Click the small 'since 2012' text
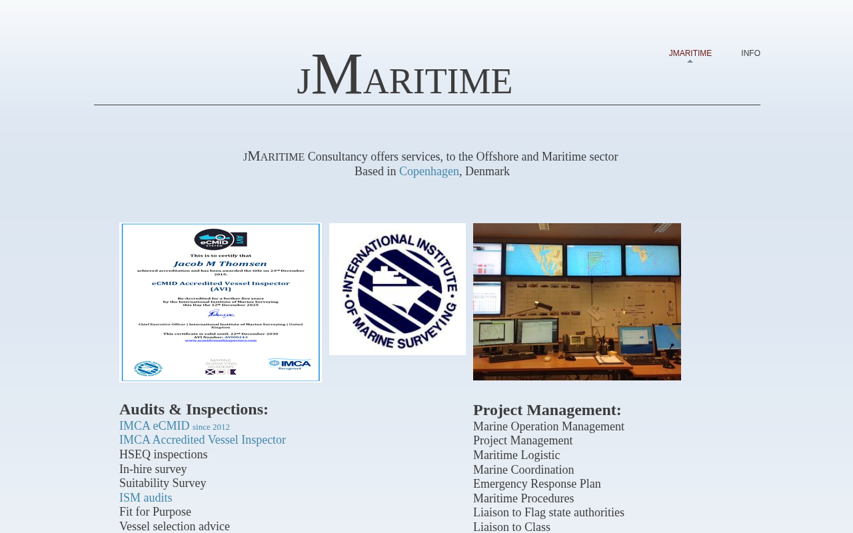This screenshot has height=533, width=853. click(211, 427)
